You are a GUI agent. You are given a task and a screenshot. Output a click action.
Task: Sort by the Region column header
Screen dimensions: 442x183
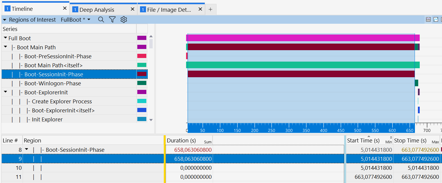pos(93,140)
